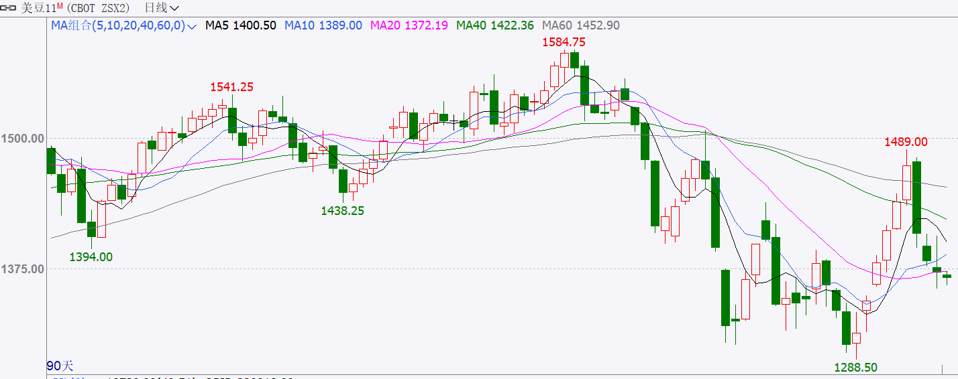The height and width of the screenshot is (379, 958).
Task: Click the 1394.00 low price label
Action: (91, 257)
